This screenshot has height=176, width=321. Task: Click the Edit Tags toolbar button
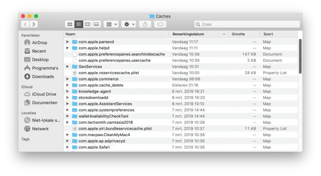point(160,24)
